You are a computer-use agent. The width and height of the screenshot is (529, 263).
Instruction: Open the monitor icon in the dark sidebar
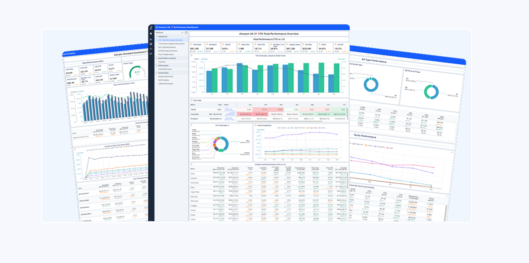click(x=151, y=44)
